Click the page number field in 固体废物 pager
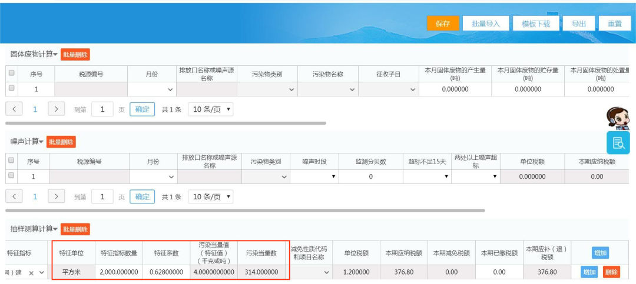 [x=102, y=109]
